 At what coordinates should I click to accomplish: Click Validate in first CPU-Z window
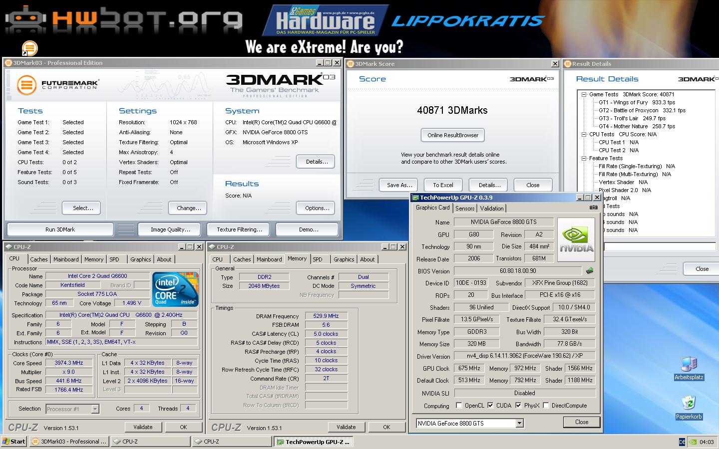143,427
